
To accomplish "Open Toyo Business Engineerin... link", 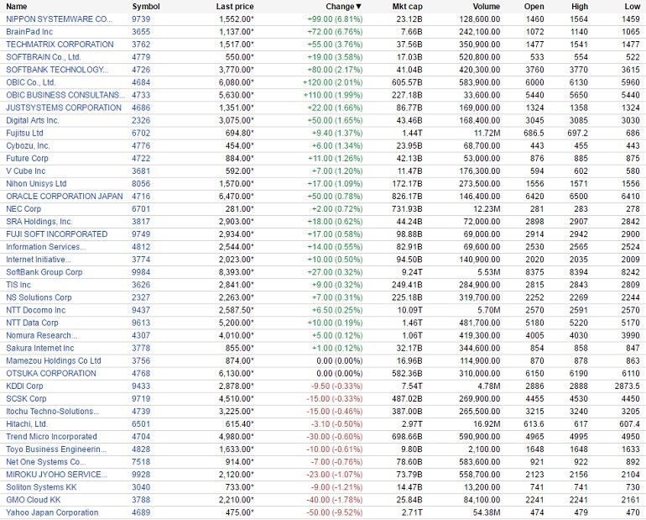I will [x=56, y=449].
